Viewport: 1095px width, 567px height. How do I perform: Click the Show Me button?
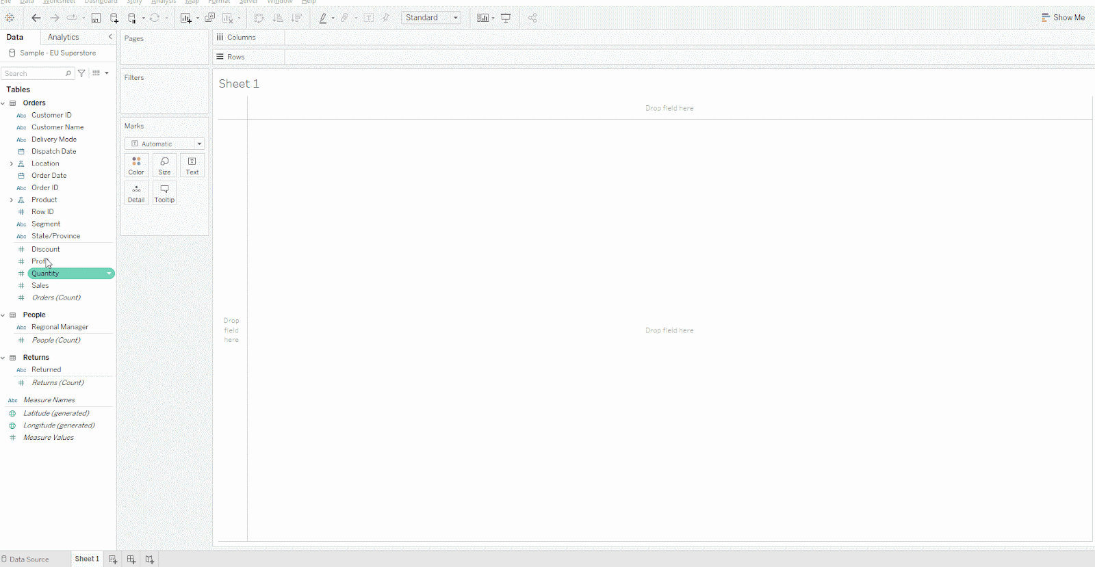[x=1063, y=17]
